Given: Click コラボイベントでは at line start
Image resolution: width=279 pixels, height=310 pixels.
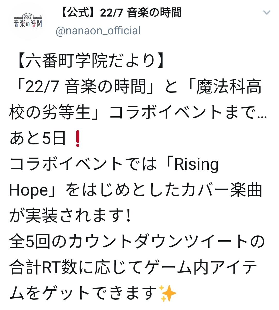Looking at the screenshot, I should (x=83, y=164).
